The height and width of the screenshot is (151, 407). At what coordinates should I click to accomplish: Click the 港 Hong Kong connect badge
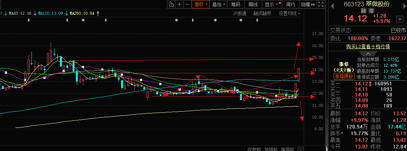coord(371,11)
